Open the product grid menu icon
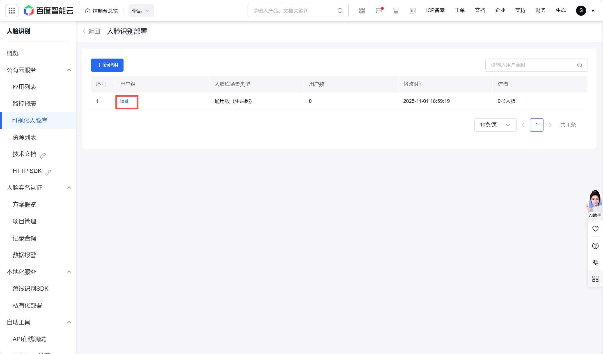Viewport: 603px width, 354px height. tap(12, 11)
